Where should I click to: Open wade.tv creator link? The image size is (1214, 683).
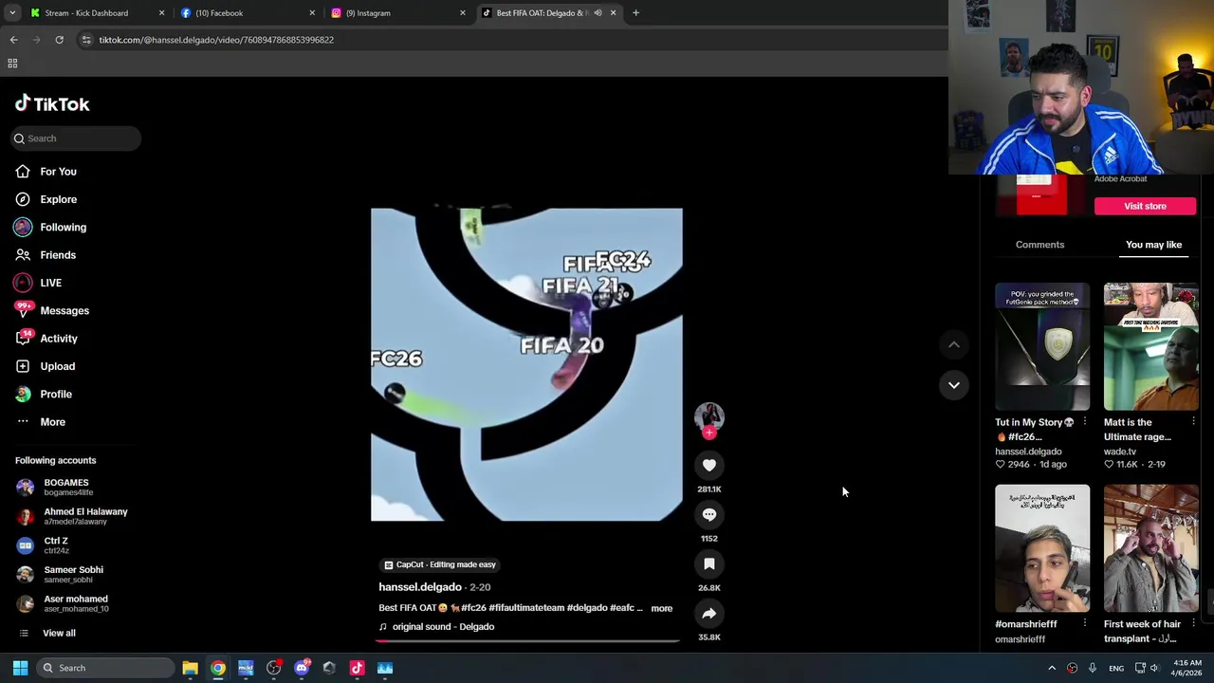coord(1119,452)
